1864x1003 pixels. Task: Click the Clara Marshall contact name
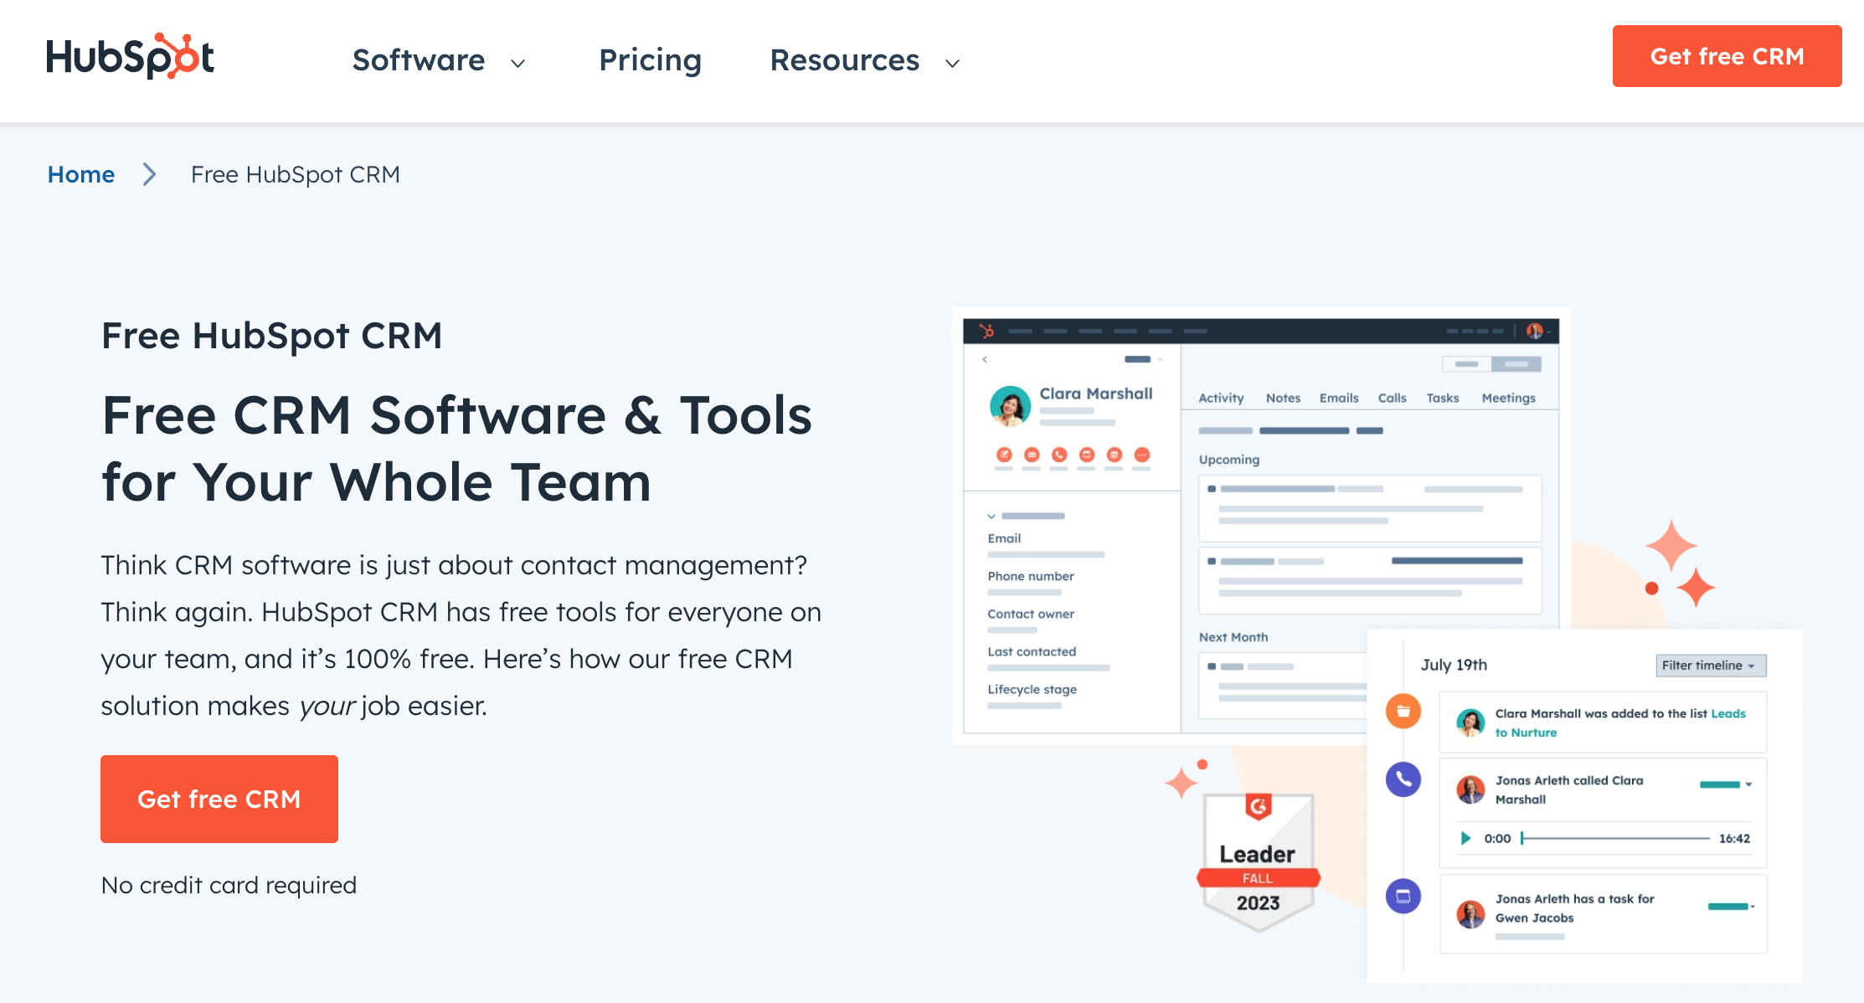pyautogui.click(x=1095, y=393)
